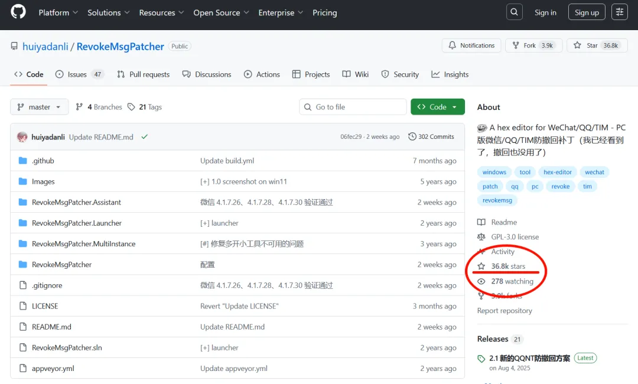638x384 pixels.
Task: Switch to the Issues tab
Action: tap(79, 74)
